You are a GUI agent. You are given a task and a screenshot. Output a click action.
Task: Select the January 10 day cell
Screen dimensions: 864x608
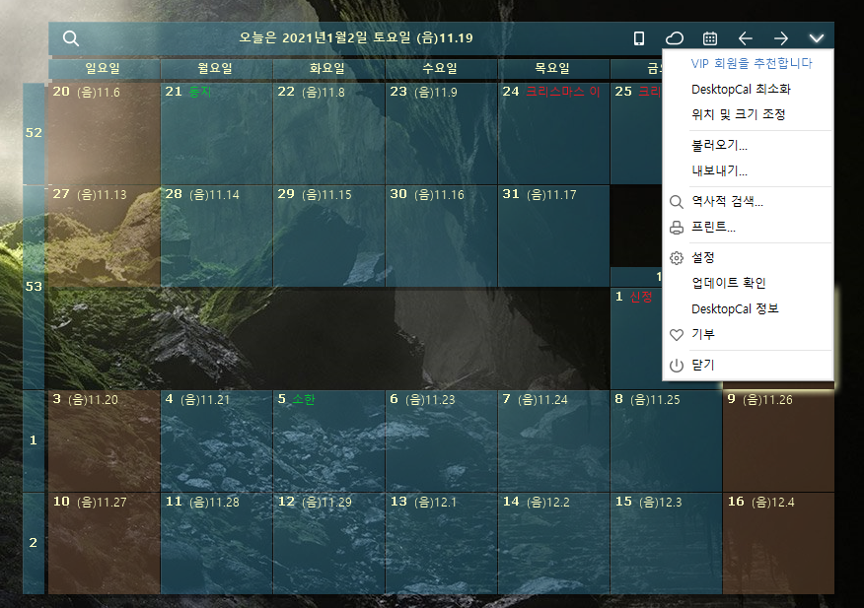(x=105, y=544)
